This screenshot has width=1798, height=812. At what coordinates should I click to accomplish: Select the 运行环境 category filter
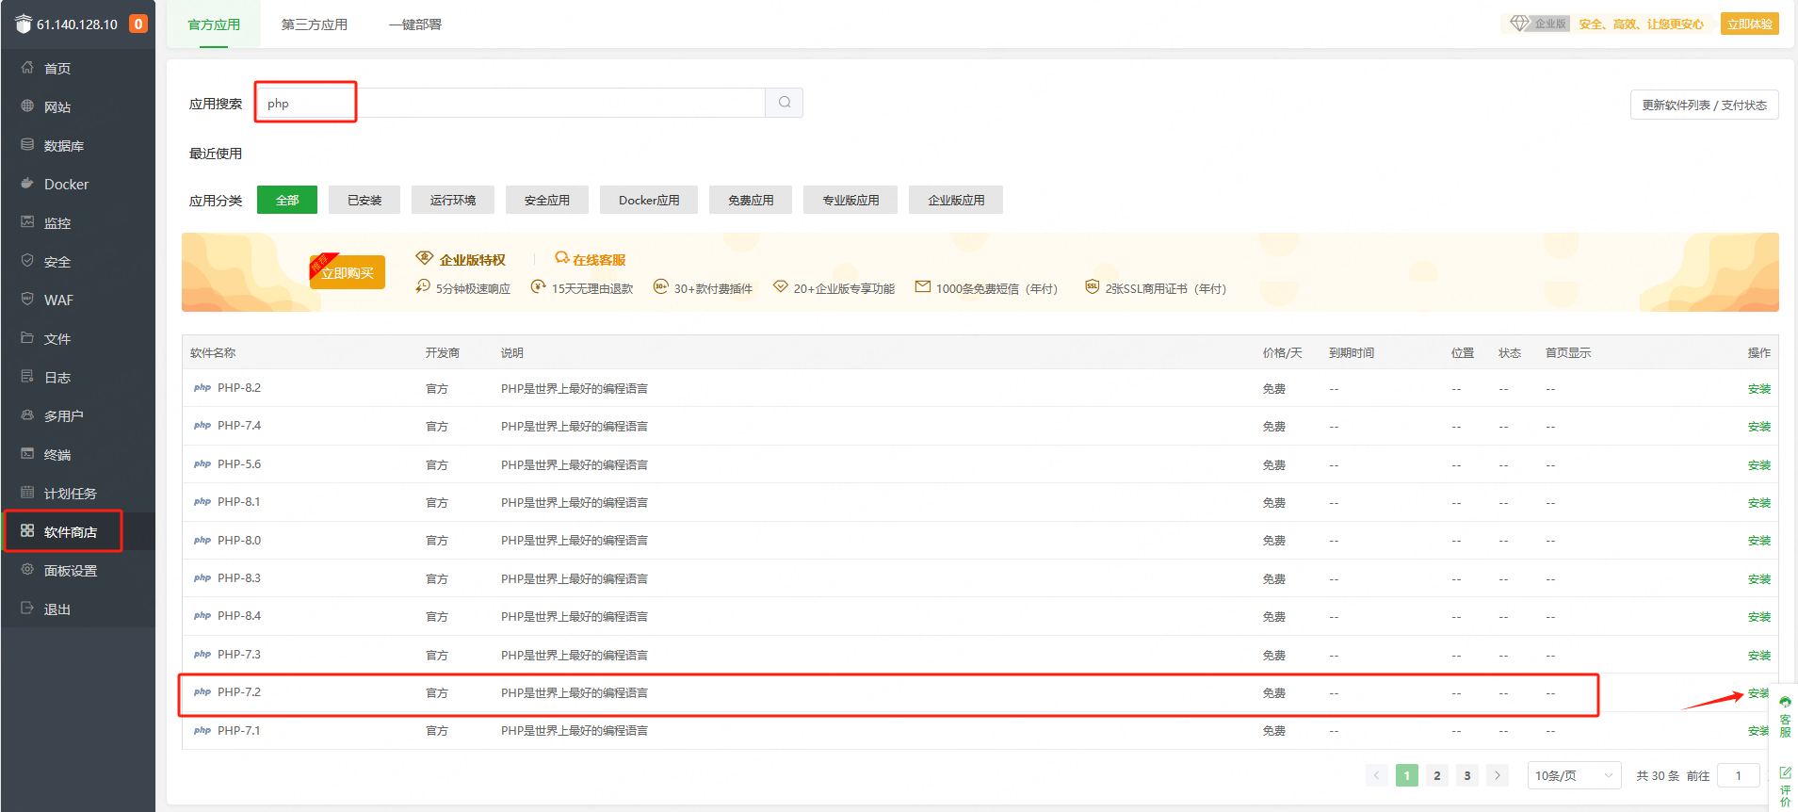(x=453, y=200)
